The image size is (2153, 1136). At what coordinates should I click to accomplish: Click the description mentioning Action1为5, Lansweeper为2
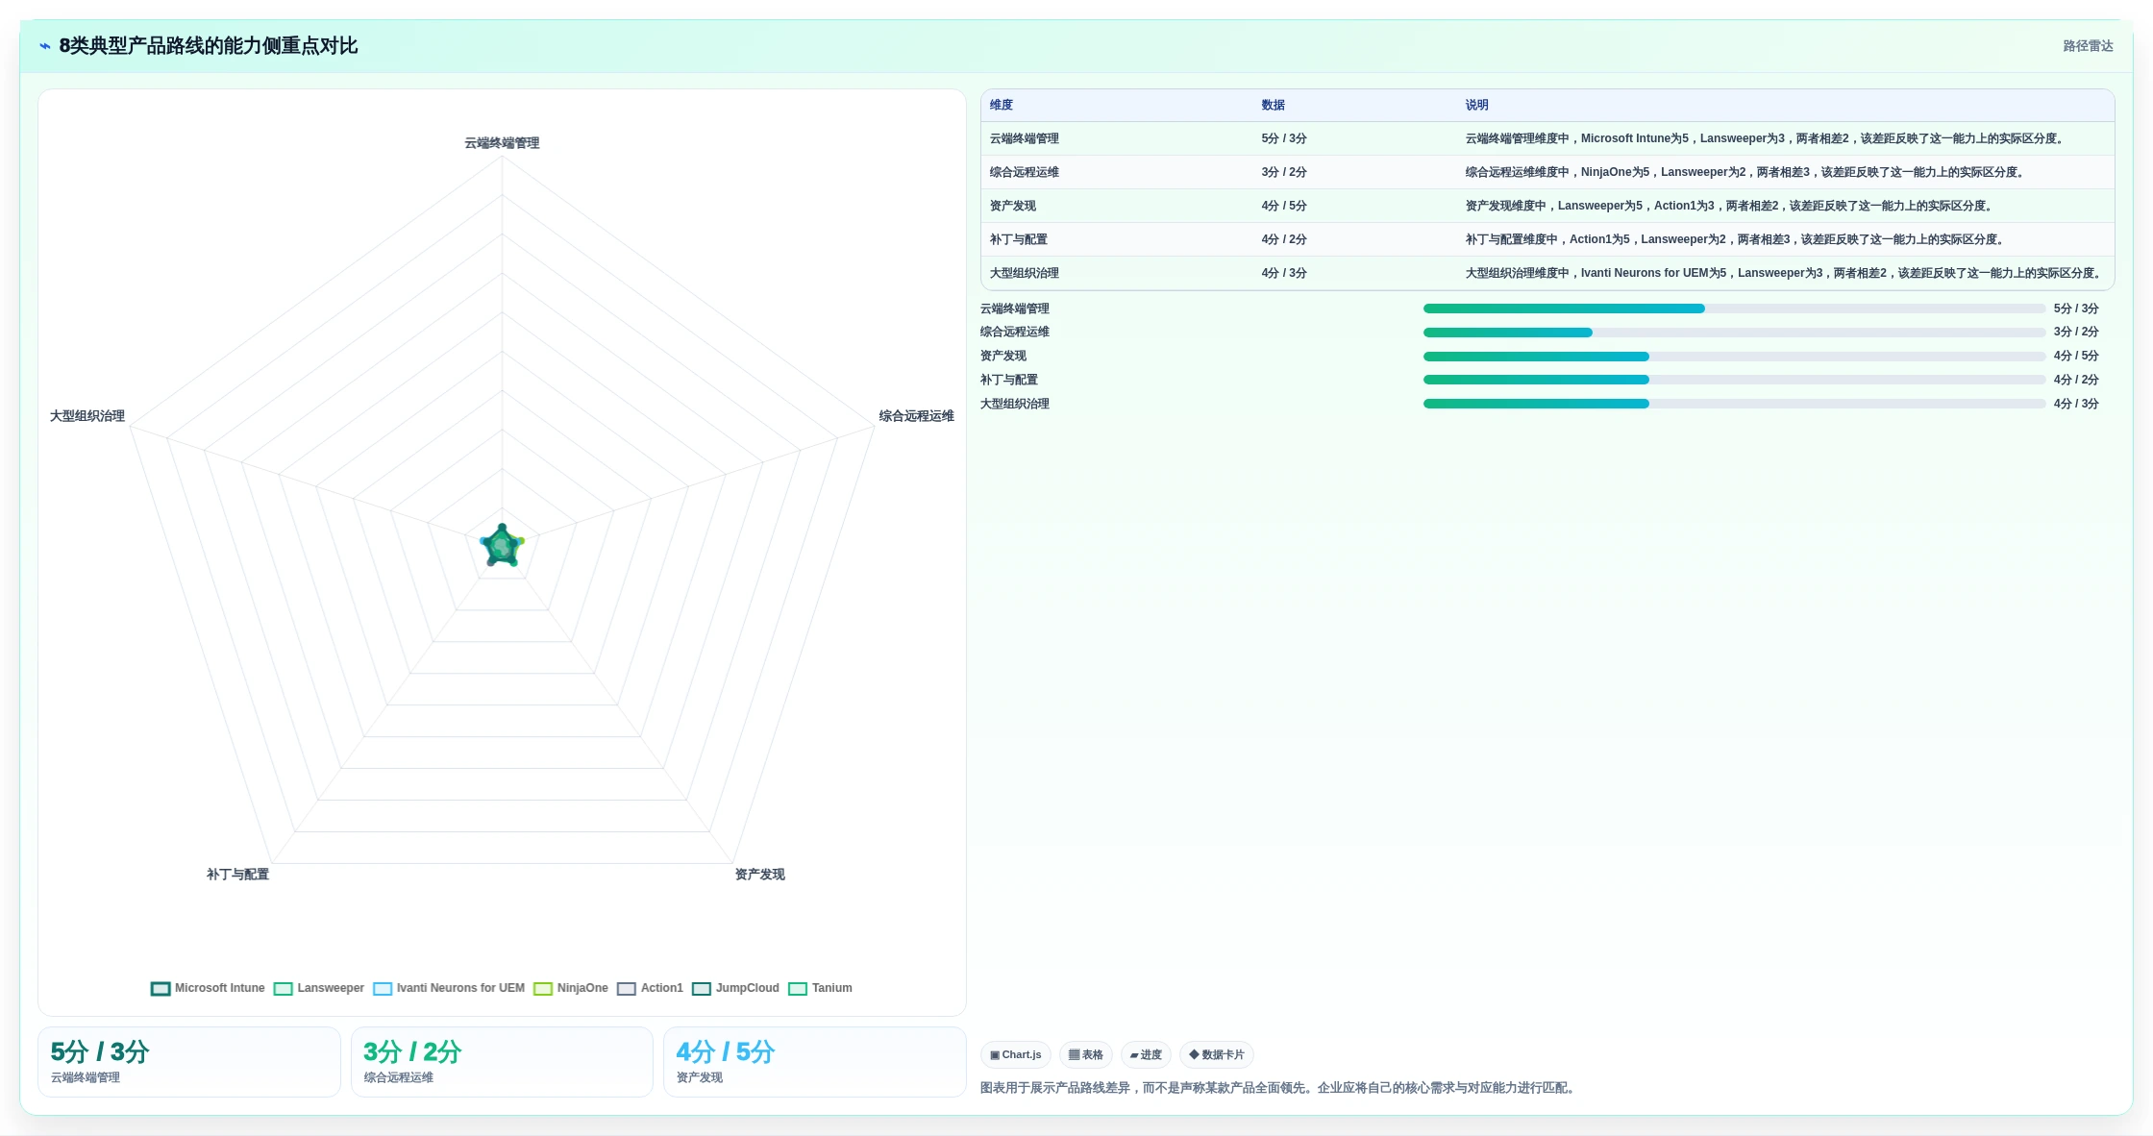point(1735,239)
